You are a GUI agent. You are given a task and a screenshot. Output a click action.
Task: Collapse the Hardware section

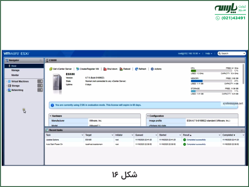click(50, 116)
